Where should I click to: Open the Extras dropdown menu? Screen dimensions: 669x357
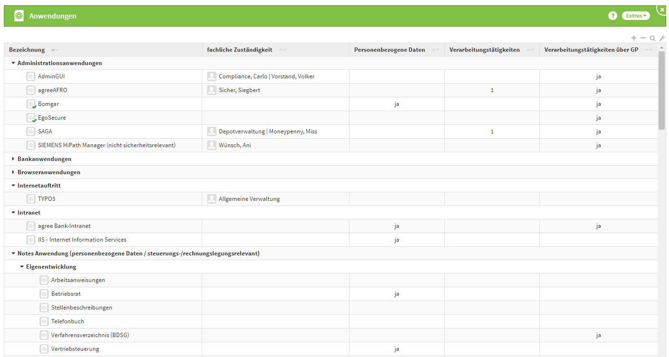pos(636,16)
